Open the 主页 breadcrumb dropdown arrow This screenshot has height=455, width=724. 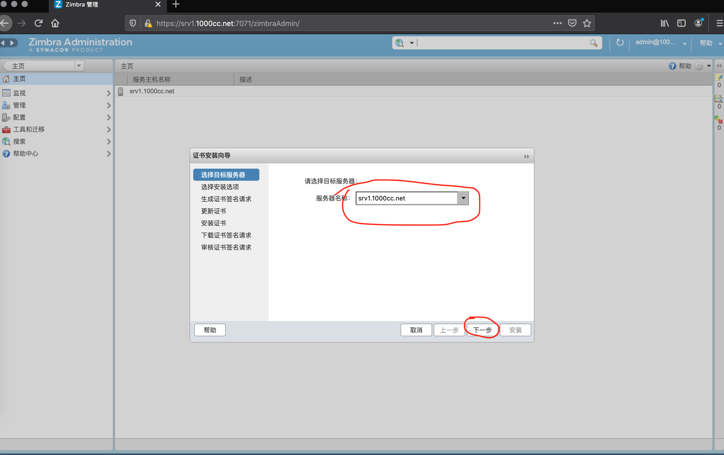coord(79,66)
